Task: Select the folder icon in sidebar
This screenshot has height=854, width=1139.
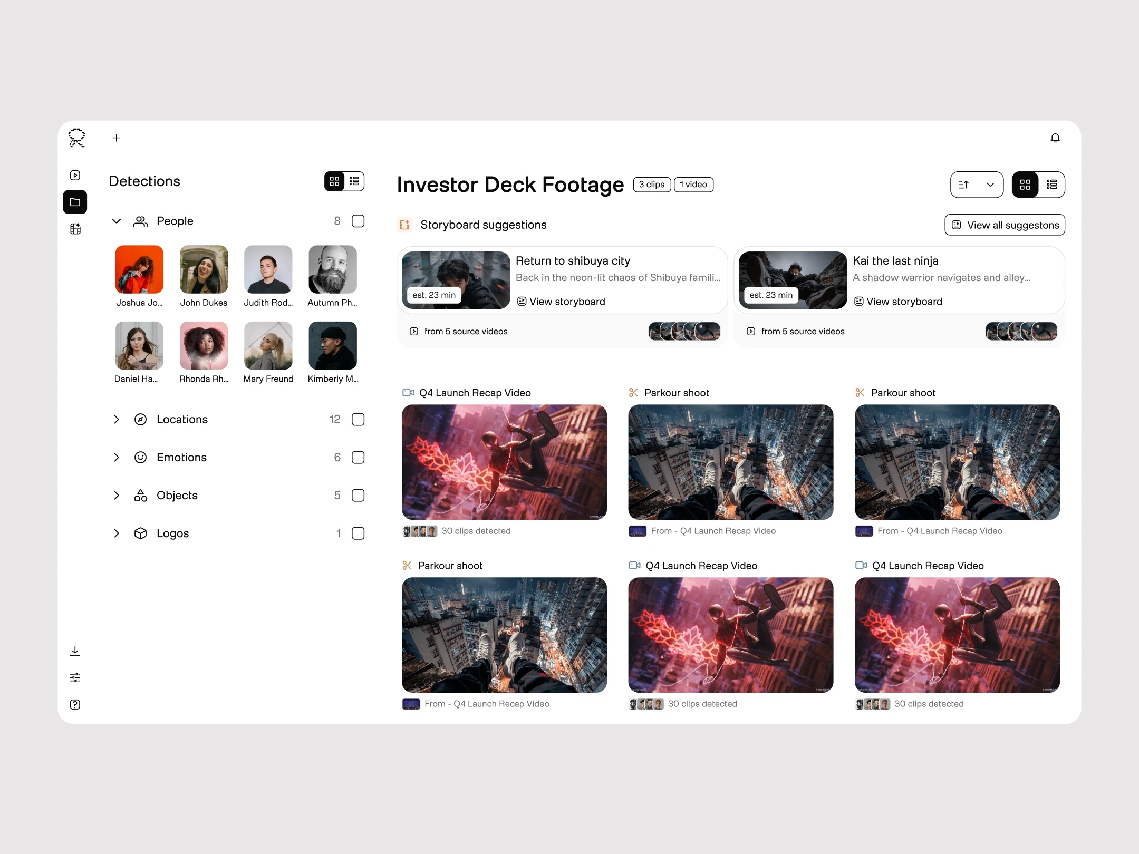Action: pyautogui.click(x=75, y=202)
